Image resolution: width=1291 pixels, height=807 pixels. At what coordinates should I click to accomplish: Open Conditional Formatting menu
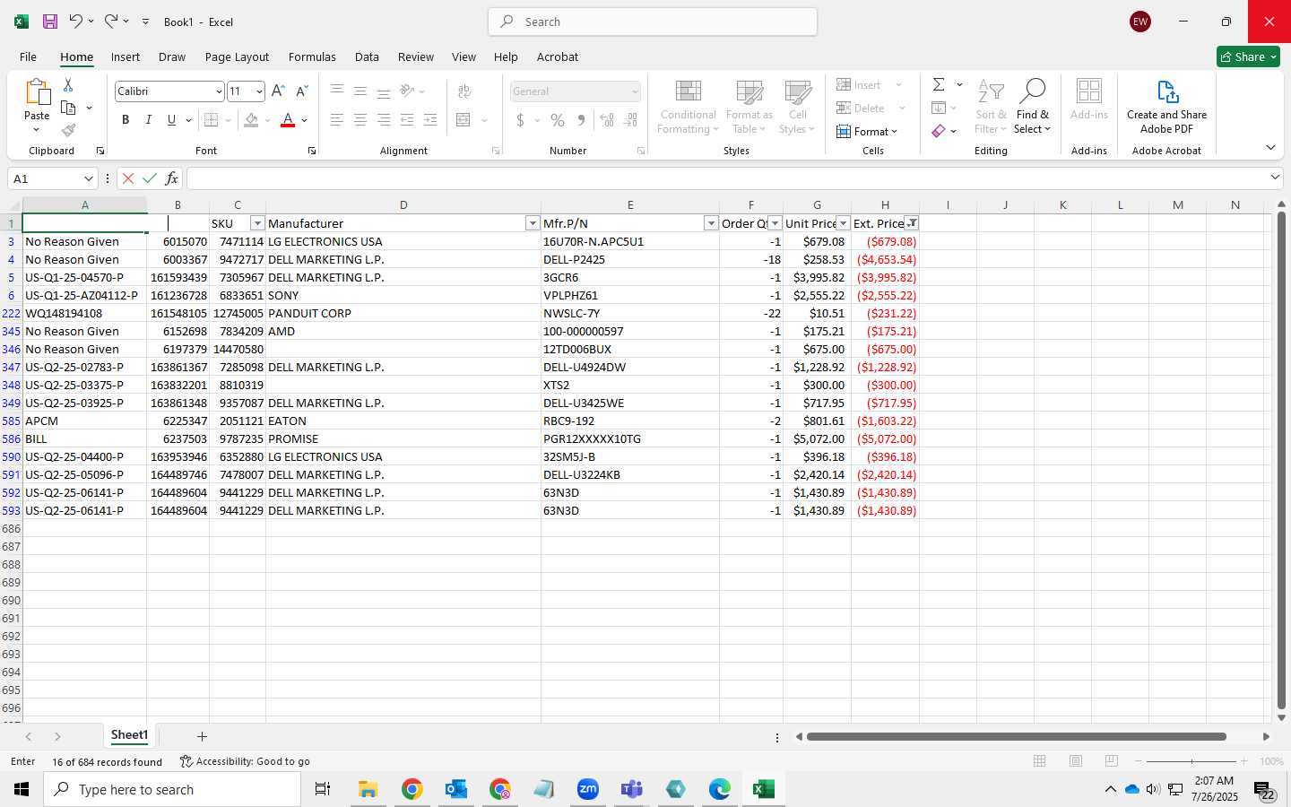(688, 108)
